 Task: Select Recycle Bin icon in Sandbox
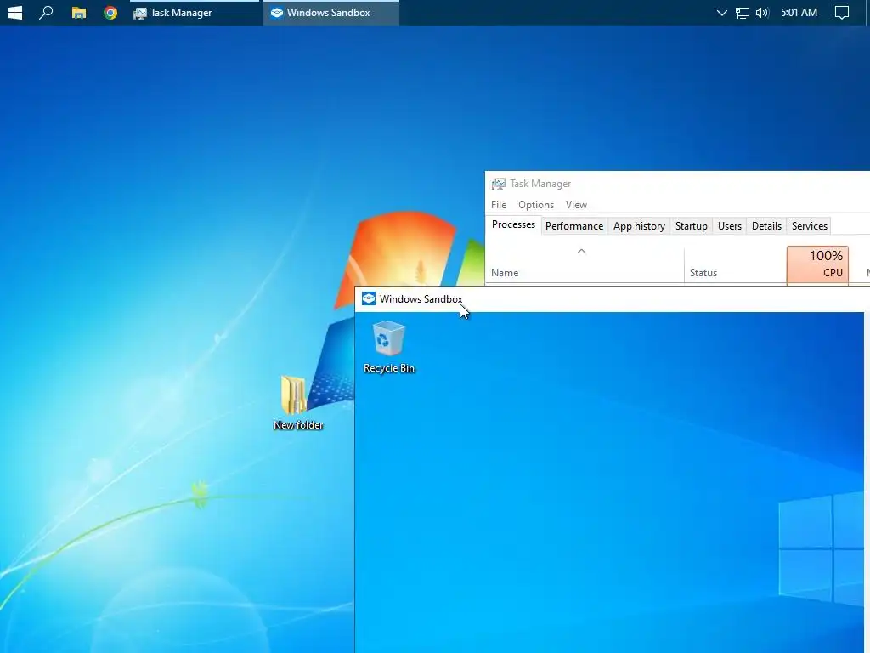coord(389,347)
